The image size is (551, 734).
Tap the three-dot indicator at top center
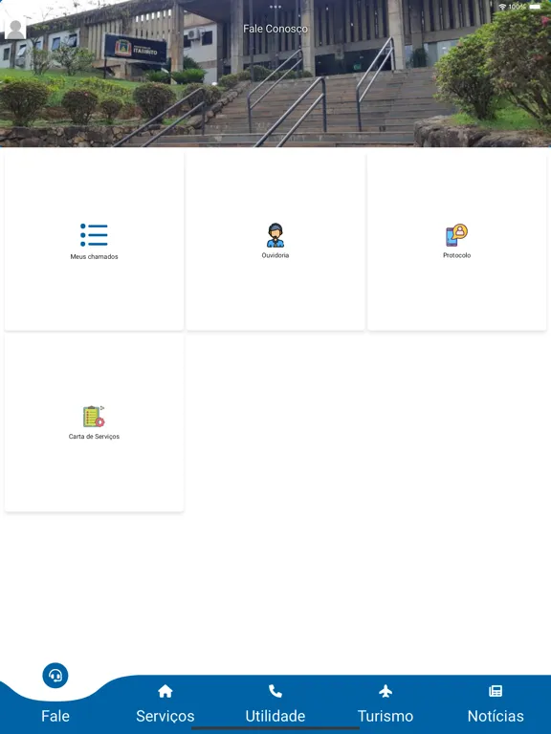coord(275,7)
